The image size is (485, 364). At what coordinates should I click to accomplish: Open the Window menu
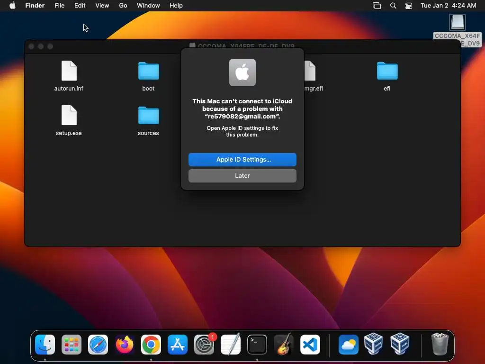coord(148,6)
